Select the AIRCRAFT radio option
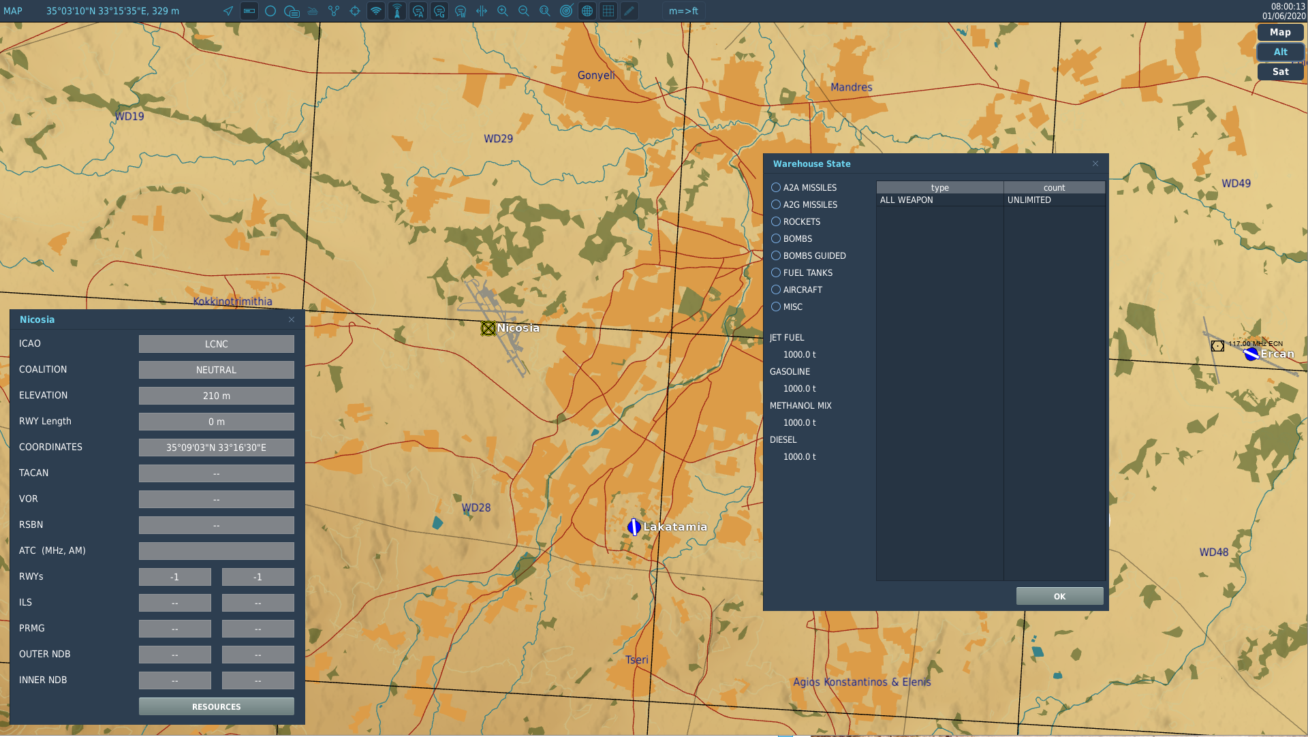 (x=776, y=289)
